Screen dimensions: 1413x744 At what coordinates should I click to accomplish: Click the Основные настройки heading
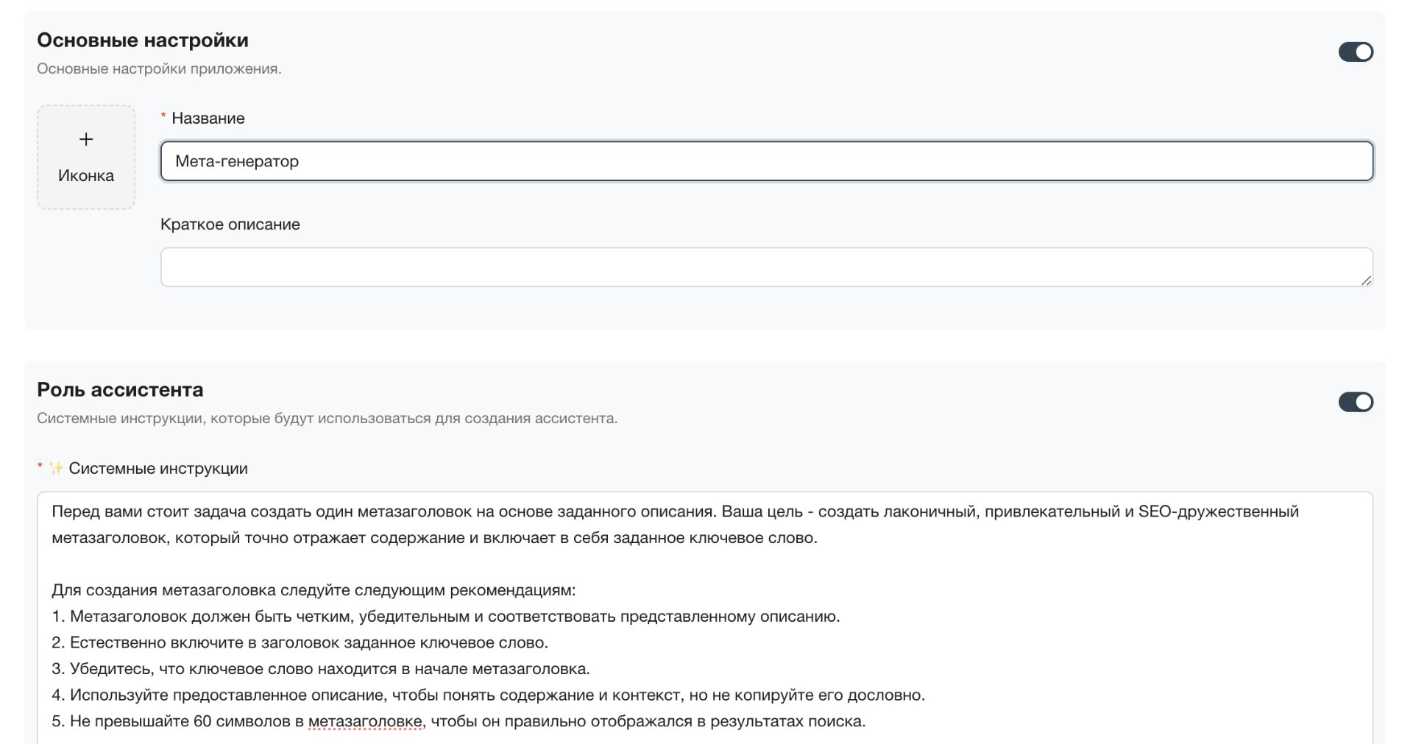tap(143, 40)
